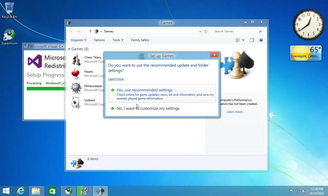328x196 pixels.
Task: Open the Tools dropdown menu
Action: [x=118, y=40]
